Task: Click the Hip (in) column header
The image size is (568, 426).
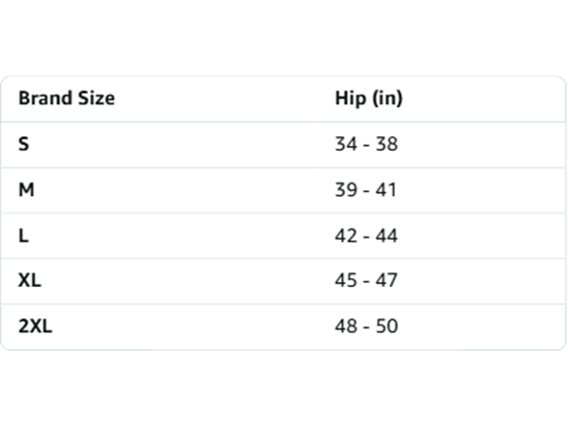Action: click(369, 99)
